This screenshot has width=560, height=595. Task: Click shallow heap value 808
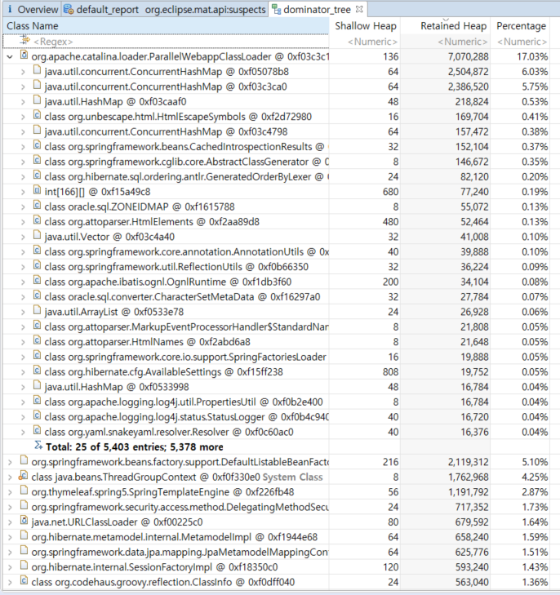(390, 372)
